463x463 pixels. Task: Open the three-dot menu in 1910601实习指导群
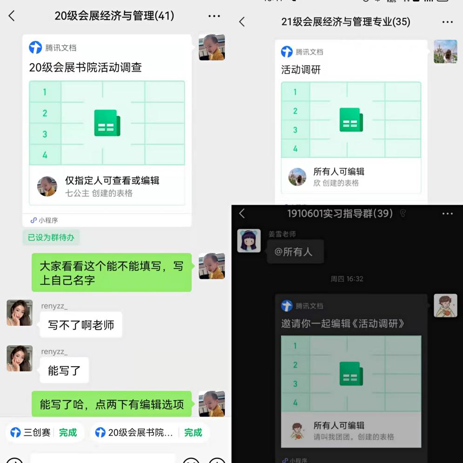[x=447, y=214]
